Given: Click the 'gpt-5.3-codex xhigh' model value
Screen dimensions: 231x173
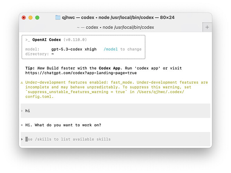Looking at the screenshot, I should 74,49.
